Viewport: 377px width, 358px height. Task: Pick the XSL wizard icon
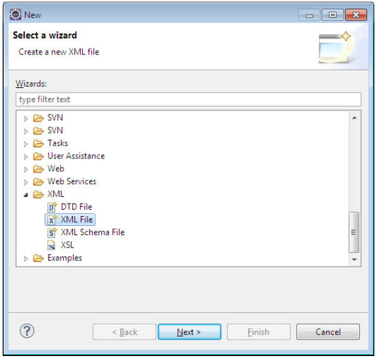51,245
